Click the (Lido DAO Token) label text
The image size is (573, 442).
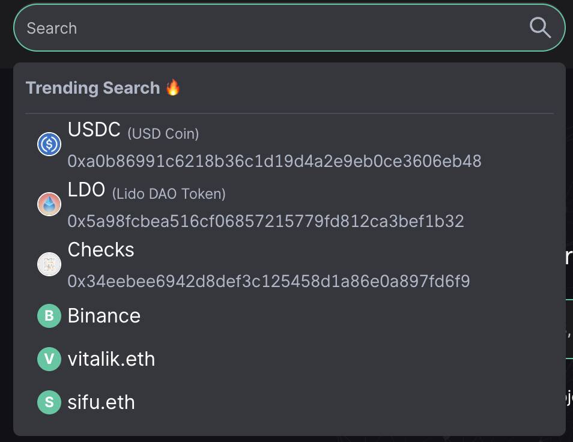coord(169,193)
